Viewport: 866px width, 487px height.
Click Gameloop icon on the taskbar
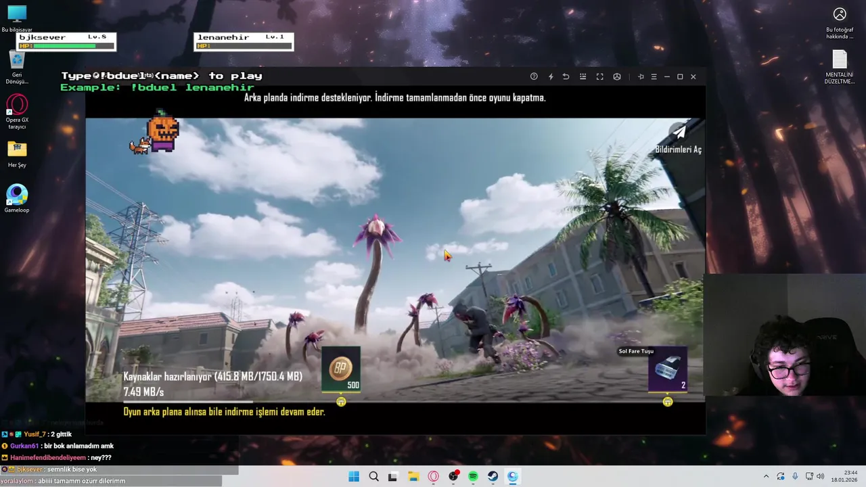click(513, 476)
